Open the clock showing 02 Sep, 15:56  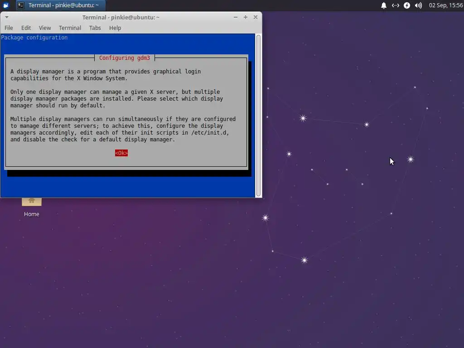pos(446,5)
